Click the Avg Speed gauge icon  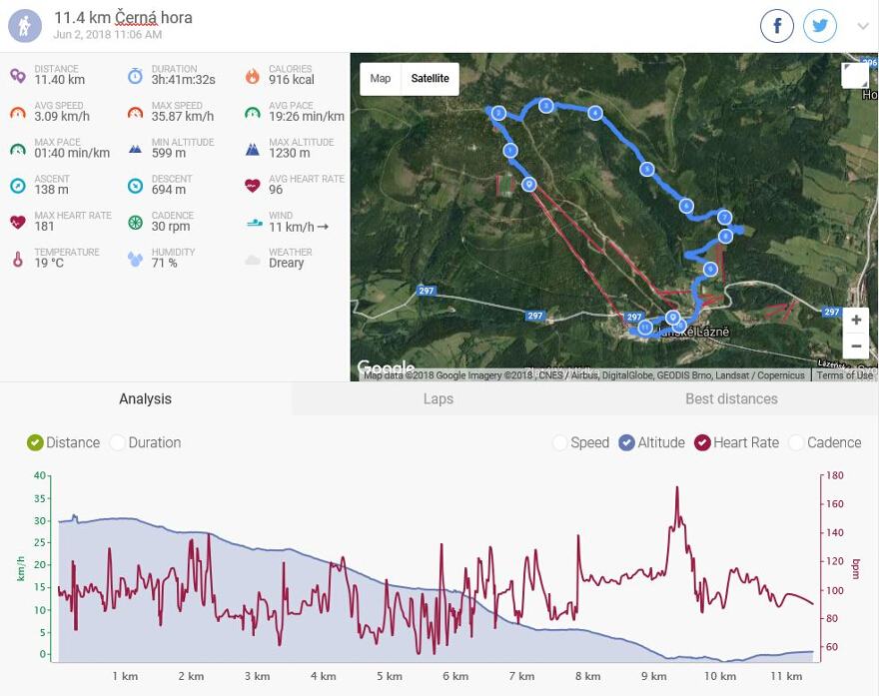click(18, 113)
